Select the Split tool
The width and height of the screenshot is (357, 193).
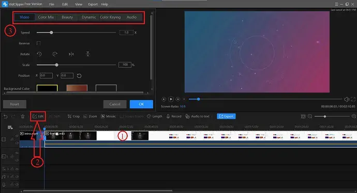(x=55, y=116)
